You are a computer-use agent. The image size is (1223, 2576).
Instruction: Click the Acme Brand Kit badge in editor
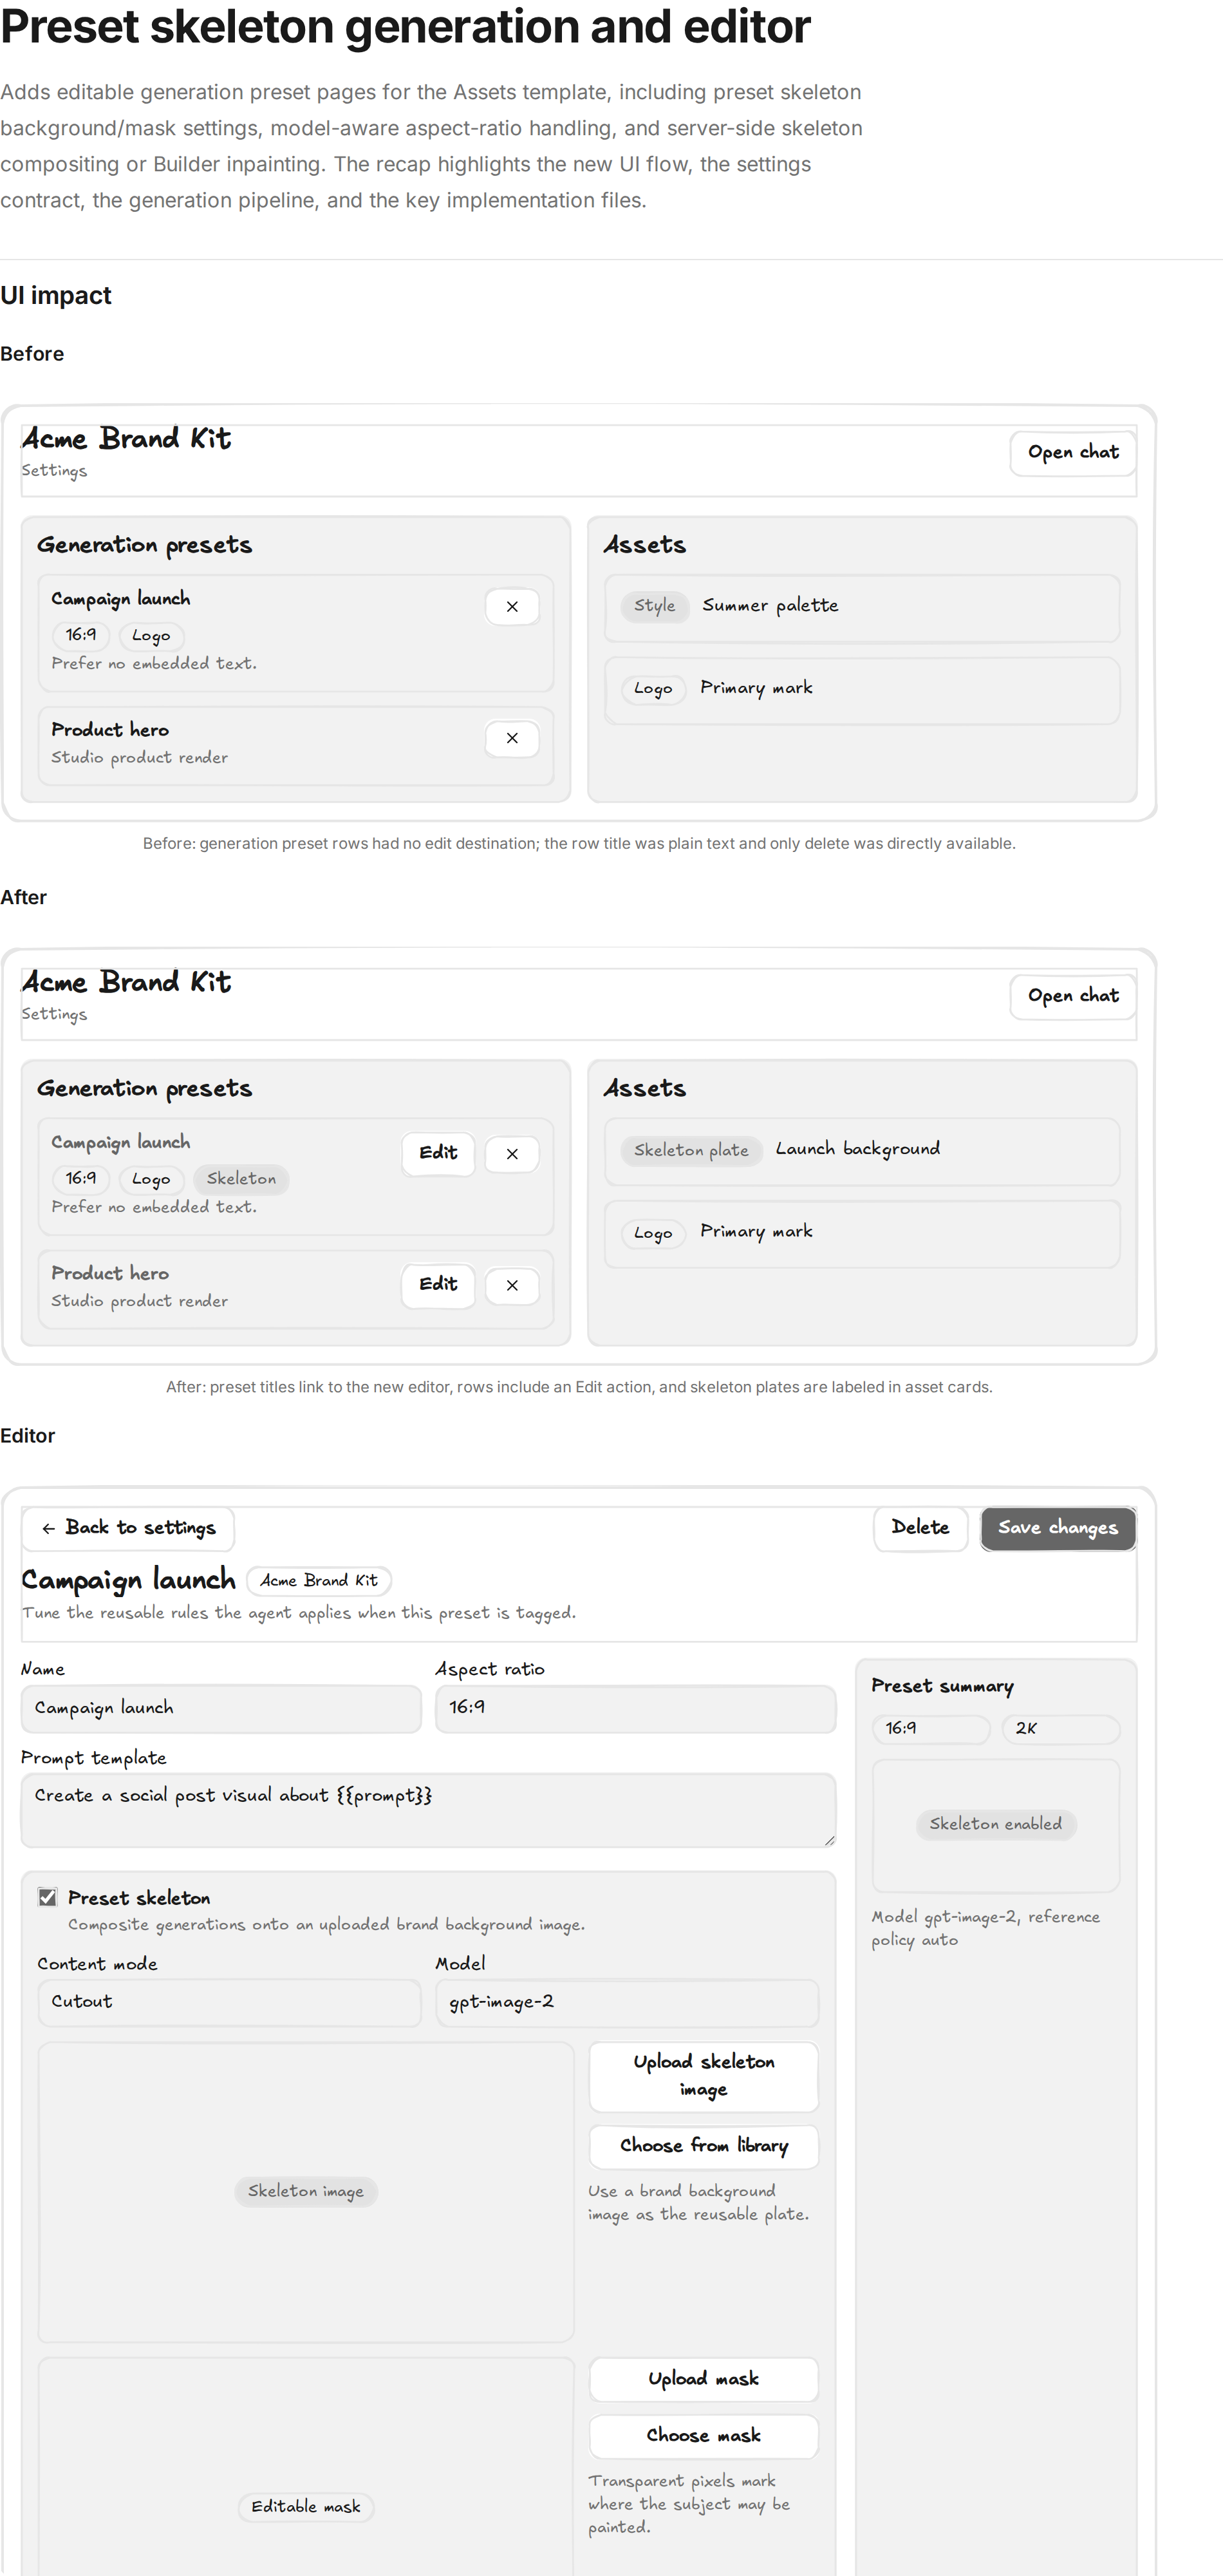pyautogui.click(x=319, y=1581)
